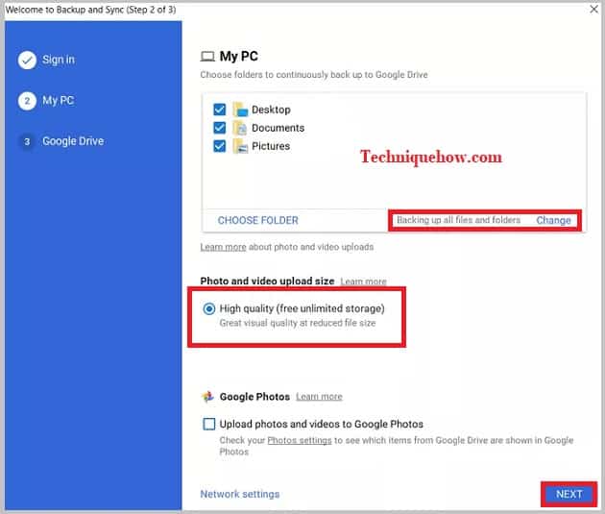Click the Pictures folder icon

click(x=240, y=146)
